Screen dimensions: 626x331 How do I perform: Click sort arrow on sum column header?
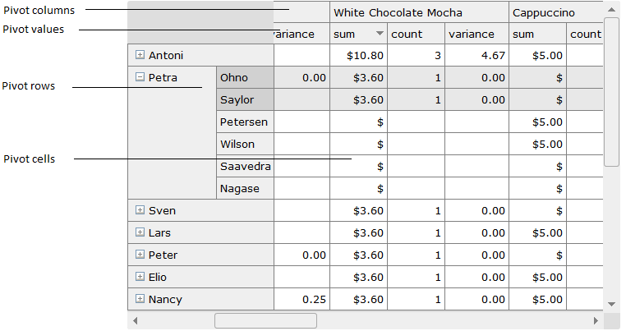click(x=380, y=34)
